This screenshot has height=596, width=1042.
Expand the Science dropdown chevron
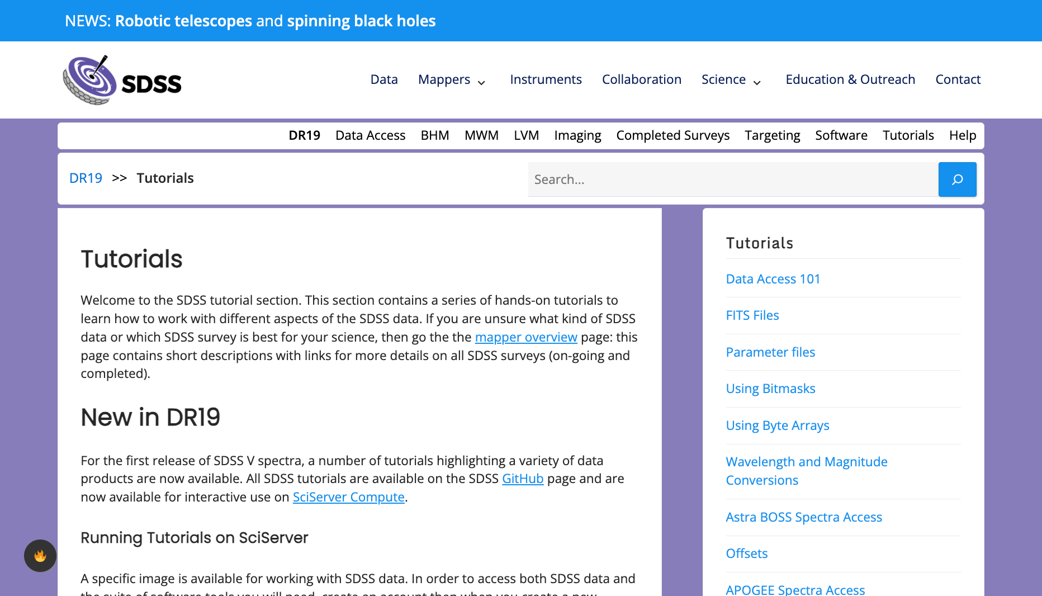pos(757,82)
